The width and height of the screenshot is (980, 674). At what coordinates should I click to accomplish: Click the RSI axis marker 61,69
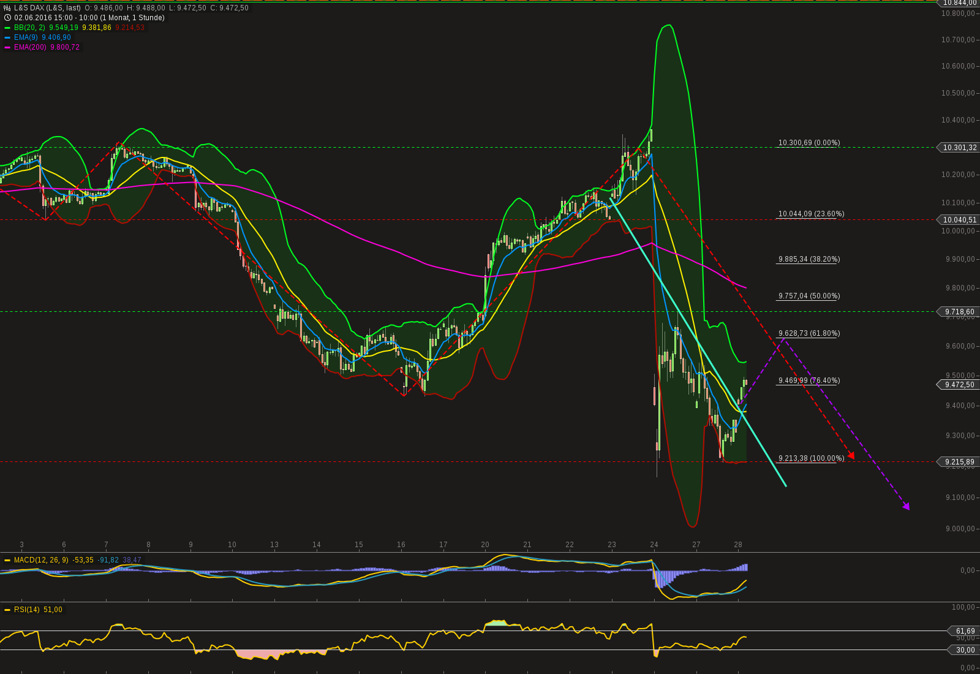(963, 631)
